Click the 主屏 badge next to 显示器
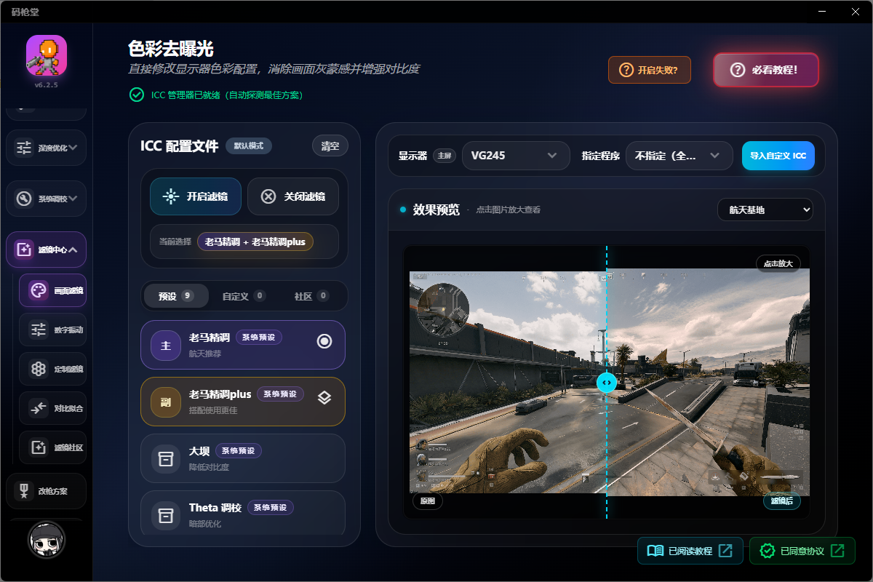This screenshot has width=873, height=582. [x=444, y=156]
